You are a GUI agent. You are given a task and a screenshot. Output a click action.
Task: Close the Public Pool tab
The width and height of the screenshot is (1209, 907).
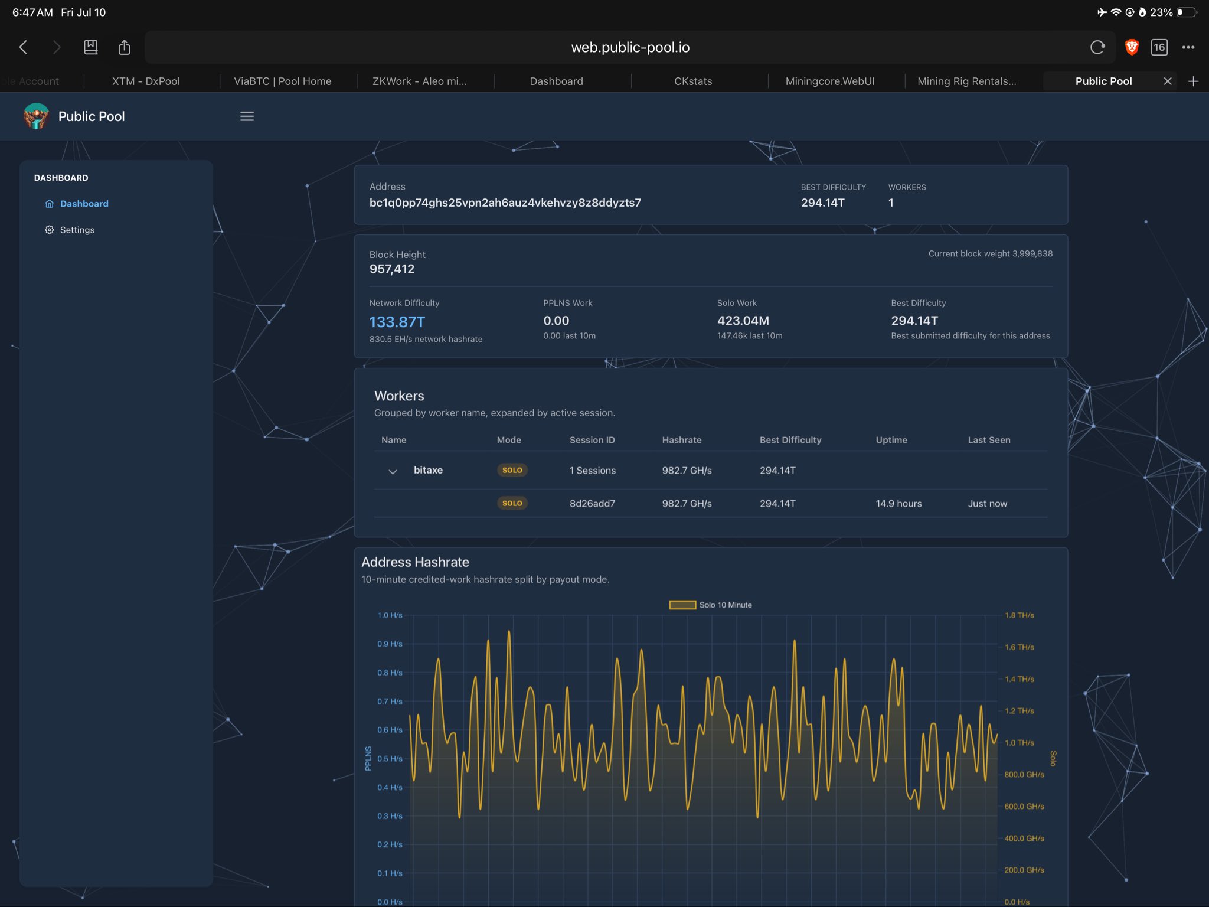(1168, 81)
